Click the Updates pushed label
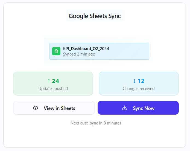The image size is (190, 151). tap(53, 89)
